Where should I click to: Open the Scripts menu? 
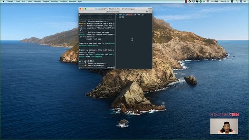[46, 2]
